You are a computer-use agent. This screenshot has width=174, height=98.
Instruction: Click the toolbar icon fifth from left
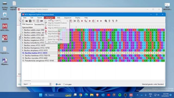click(x=38, y=21)
